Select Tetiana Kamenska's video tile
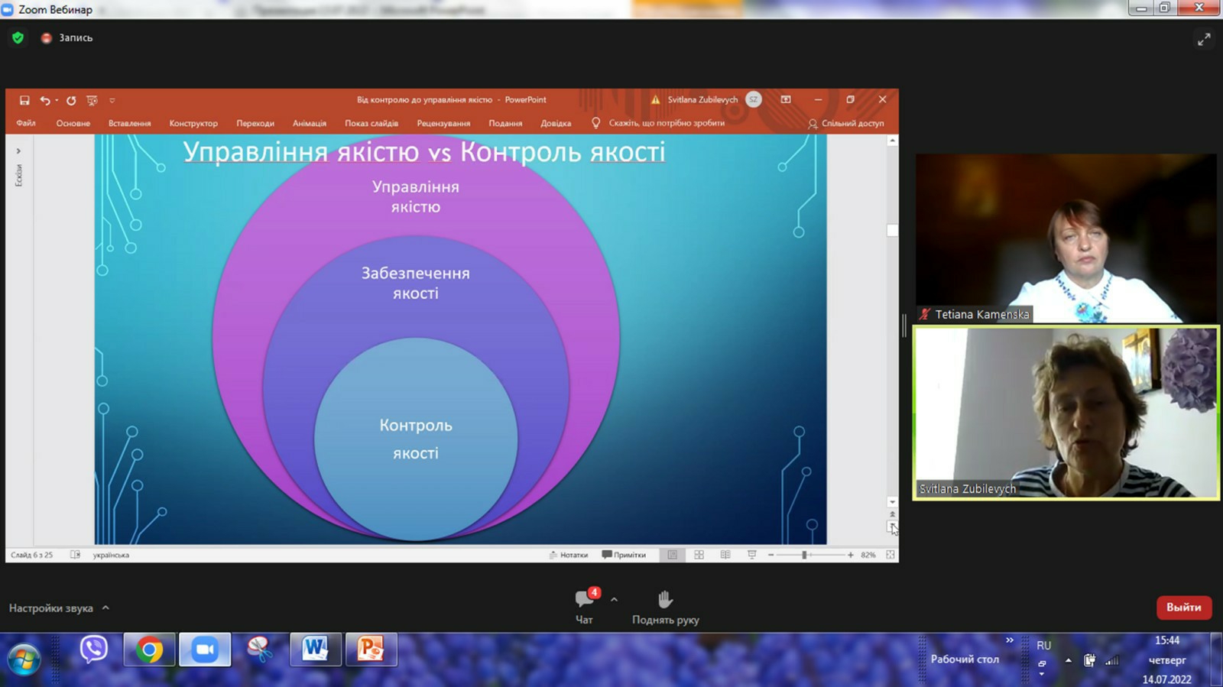The height and width of the screenshot is (687, 1223). tap(1066, 238)
